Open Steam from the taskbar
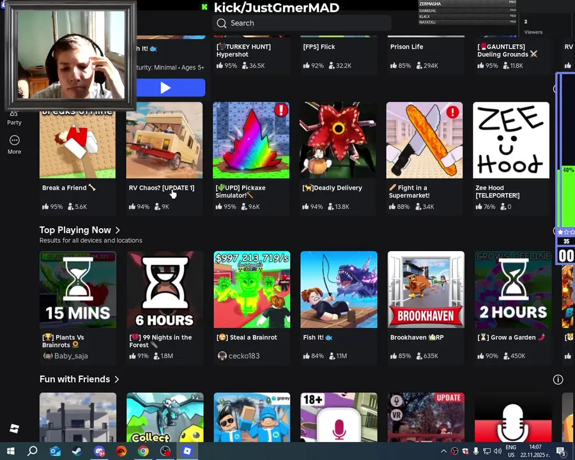The height and width of the screenshot is (460, 575). [x=77, y=451]
